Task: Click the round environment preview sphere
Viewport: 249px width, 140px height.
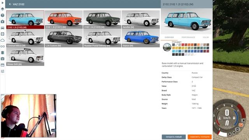Action: coord(167,47)
